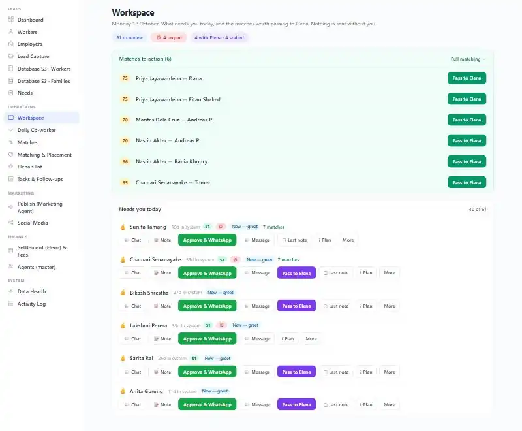
Task: Approve & WhatsApp Sunita Tamang
Action: pos(207,240)
